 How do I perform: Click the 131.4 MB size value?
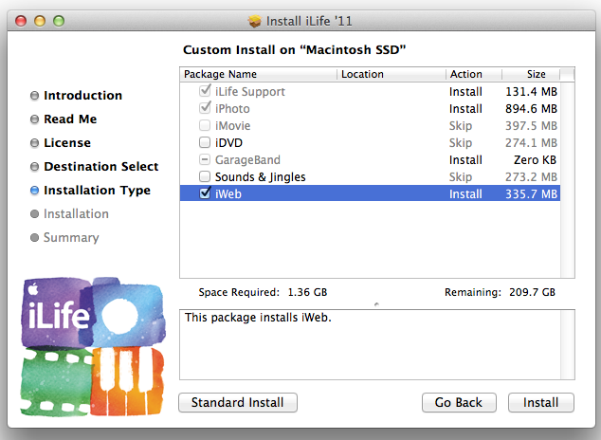pyautogui.click(x=531, y=92)
